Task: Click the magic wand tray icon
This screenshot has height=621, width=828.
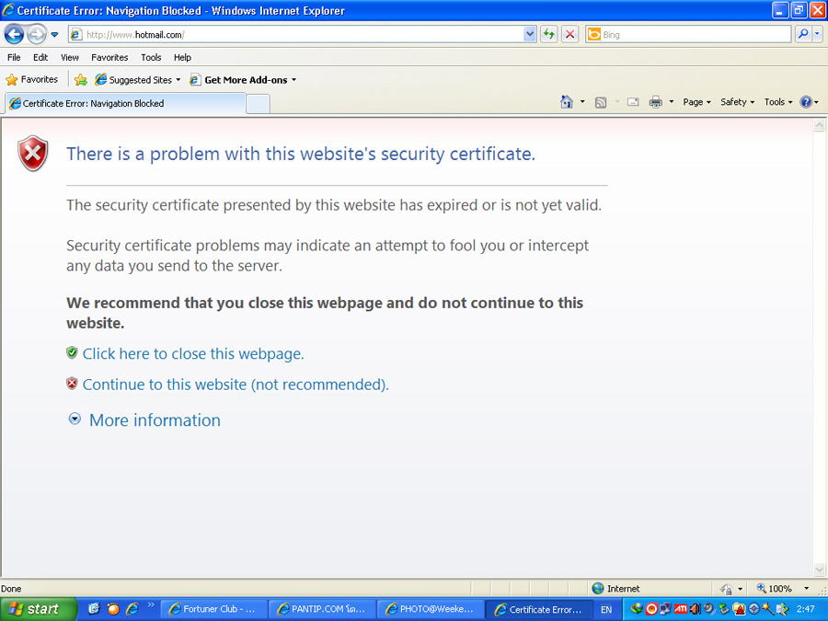Action: pyautogui.click(x=768, y=609)
